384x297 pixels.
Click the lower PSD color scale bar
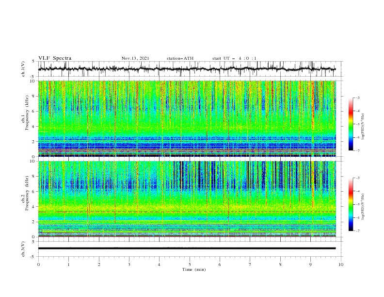click(x=351, y=204)
